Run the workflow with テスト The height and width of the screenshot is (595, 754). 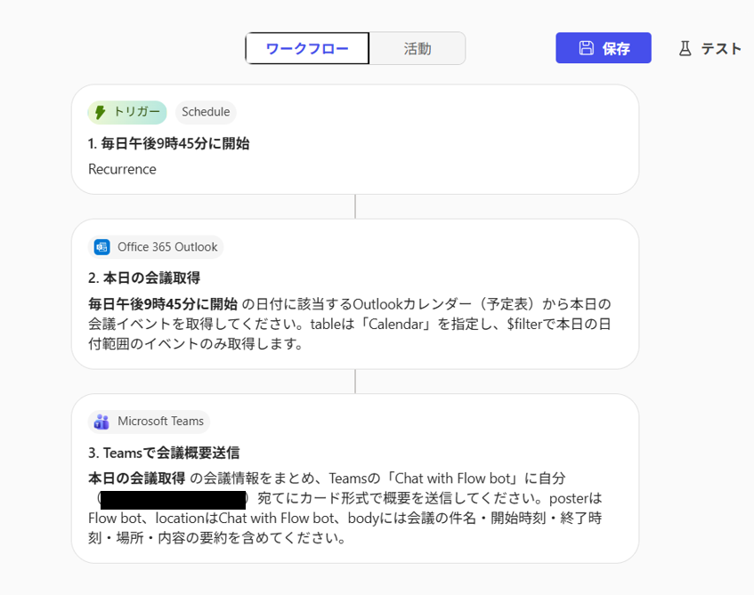(720, 49)
